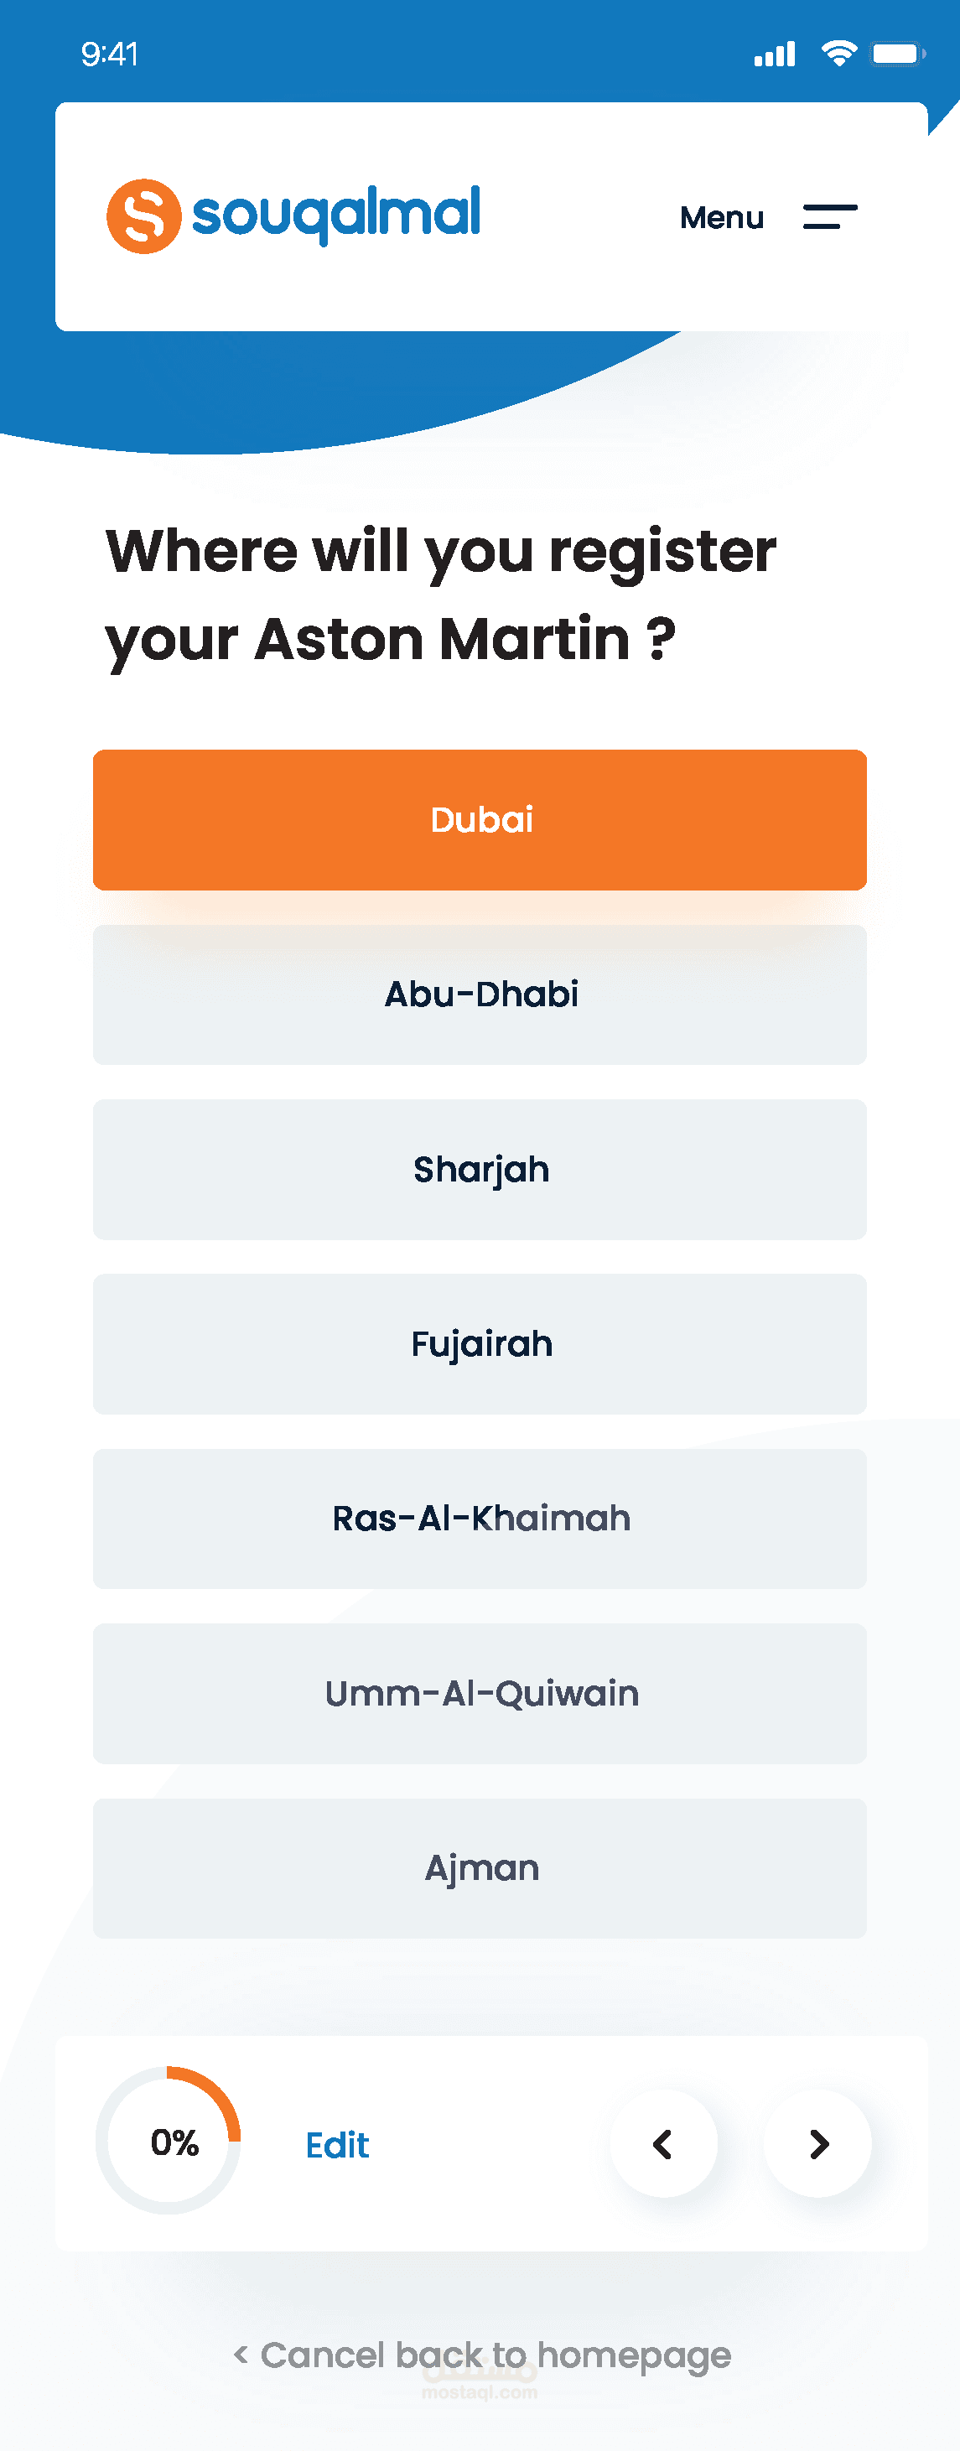Open the hamburger menu icon
The width and height of the screenshot is (960, 2451).
click(830, 217)
